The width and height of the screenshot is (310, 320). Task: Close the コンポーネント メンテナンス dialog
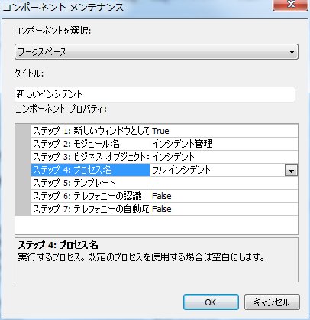click(290, 5)
